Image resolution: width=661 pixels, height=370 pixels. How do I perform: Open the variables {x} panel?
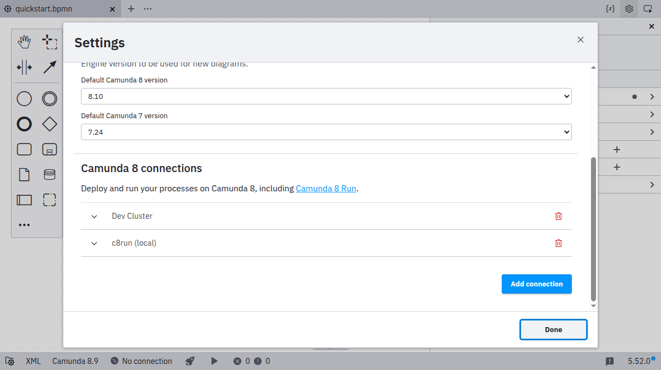pos(610,9)
